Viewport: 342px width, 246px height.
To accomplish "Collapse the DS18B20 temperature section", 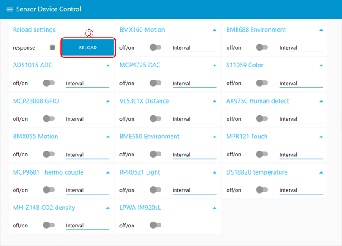I will 321,172.
